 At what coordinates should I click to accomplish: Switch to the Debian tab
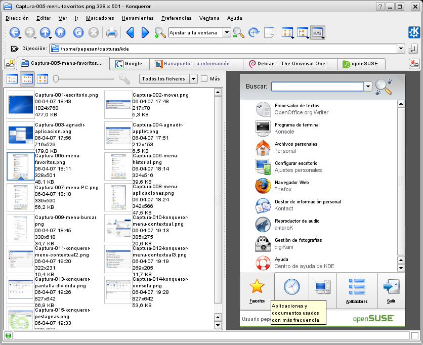click(290, 64)
